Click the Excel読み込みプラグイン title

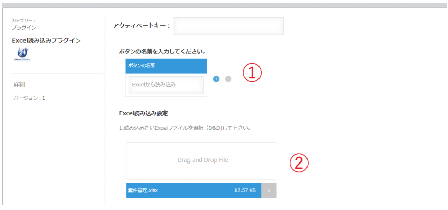(46, 40)
